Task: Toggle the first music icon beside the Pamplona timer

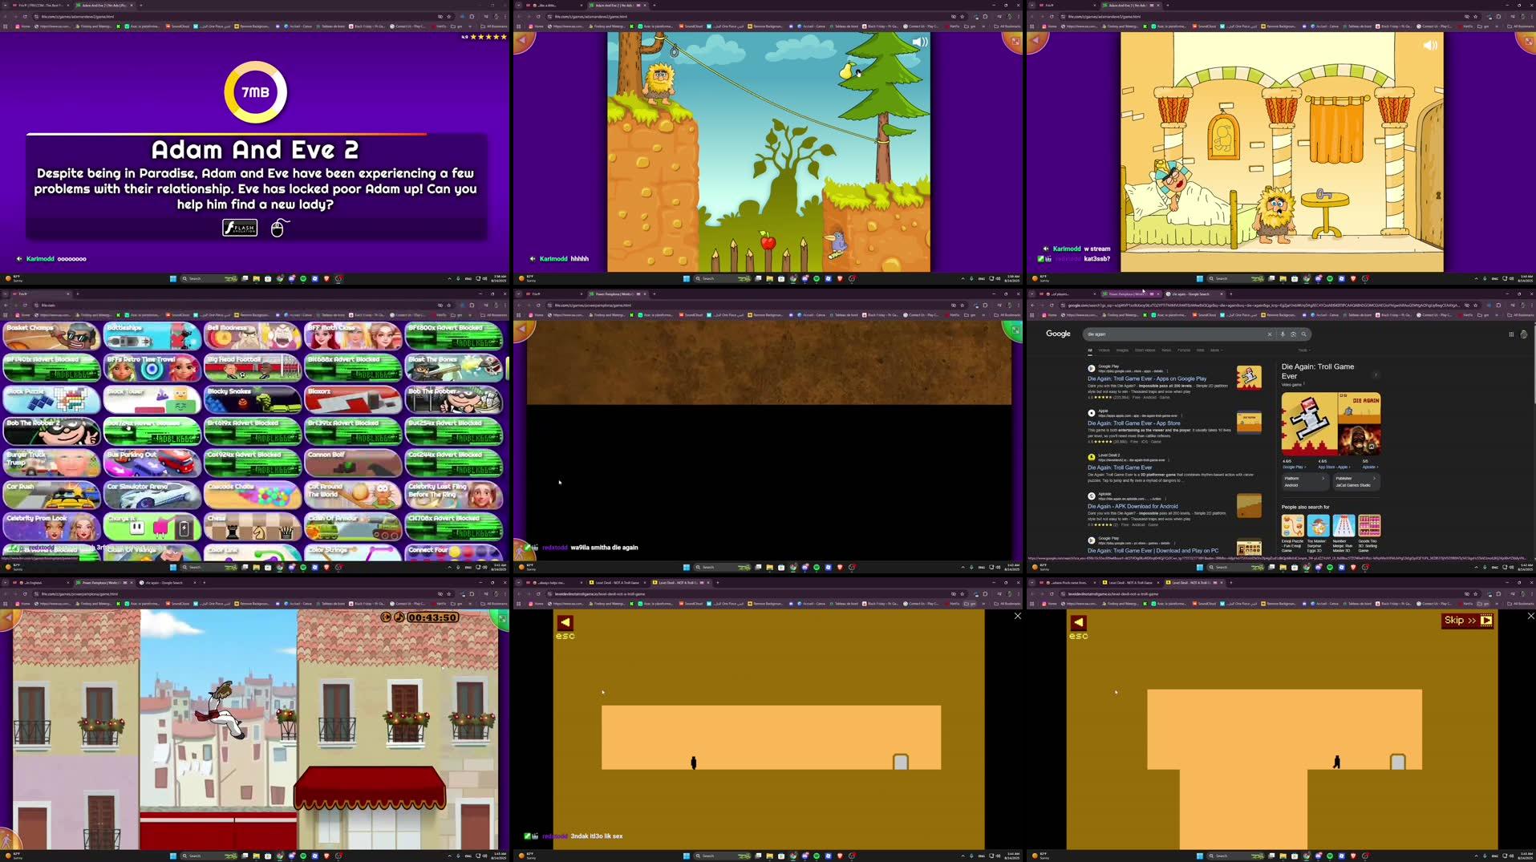Action: [x=386, y=617]
